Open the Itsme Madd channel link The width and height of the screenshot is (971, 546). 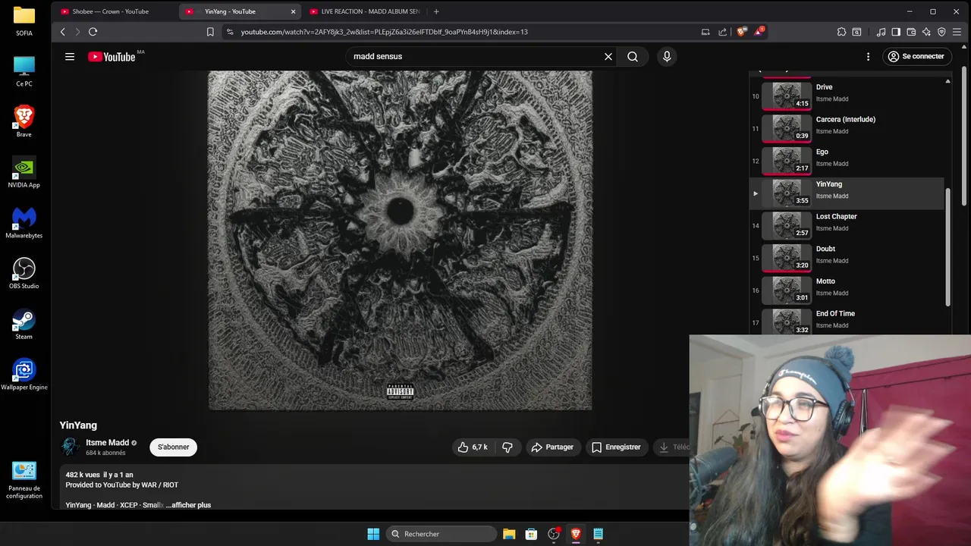pos(107,443)
